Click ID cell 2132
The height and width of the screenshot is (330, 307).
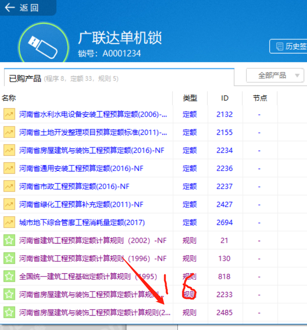tap(225, 114)
